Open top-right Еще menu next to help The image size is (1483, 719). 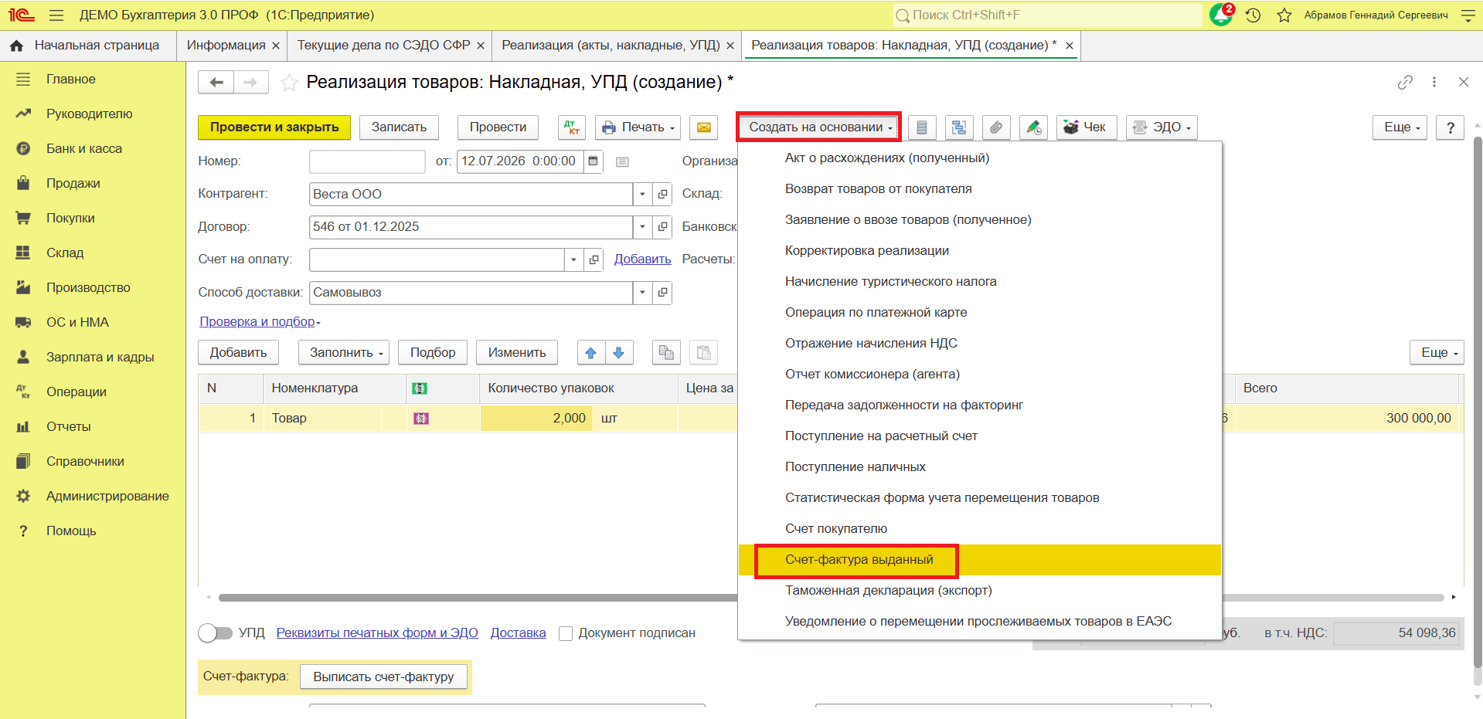[1400, 127]
